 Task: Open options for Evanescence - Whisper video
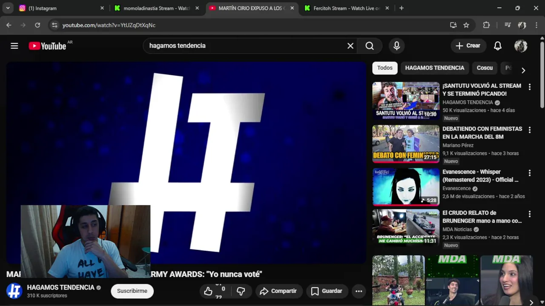(x=530, y=173)
